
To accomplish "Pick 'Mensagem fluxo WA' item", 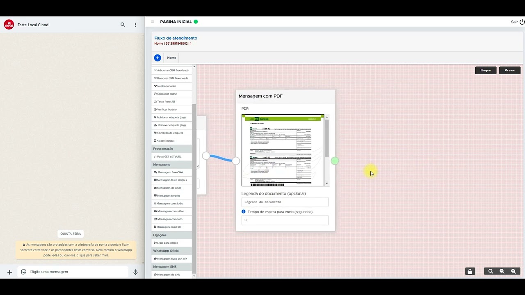I will pos(171,172).
